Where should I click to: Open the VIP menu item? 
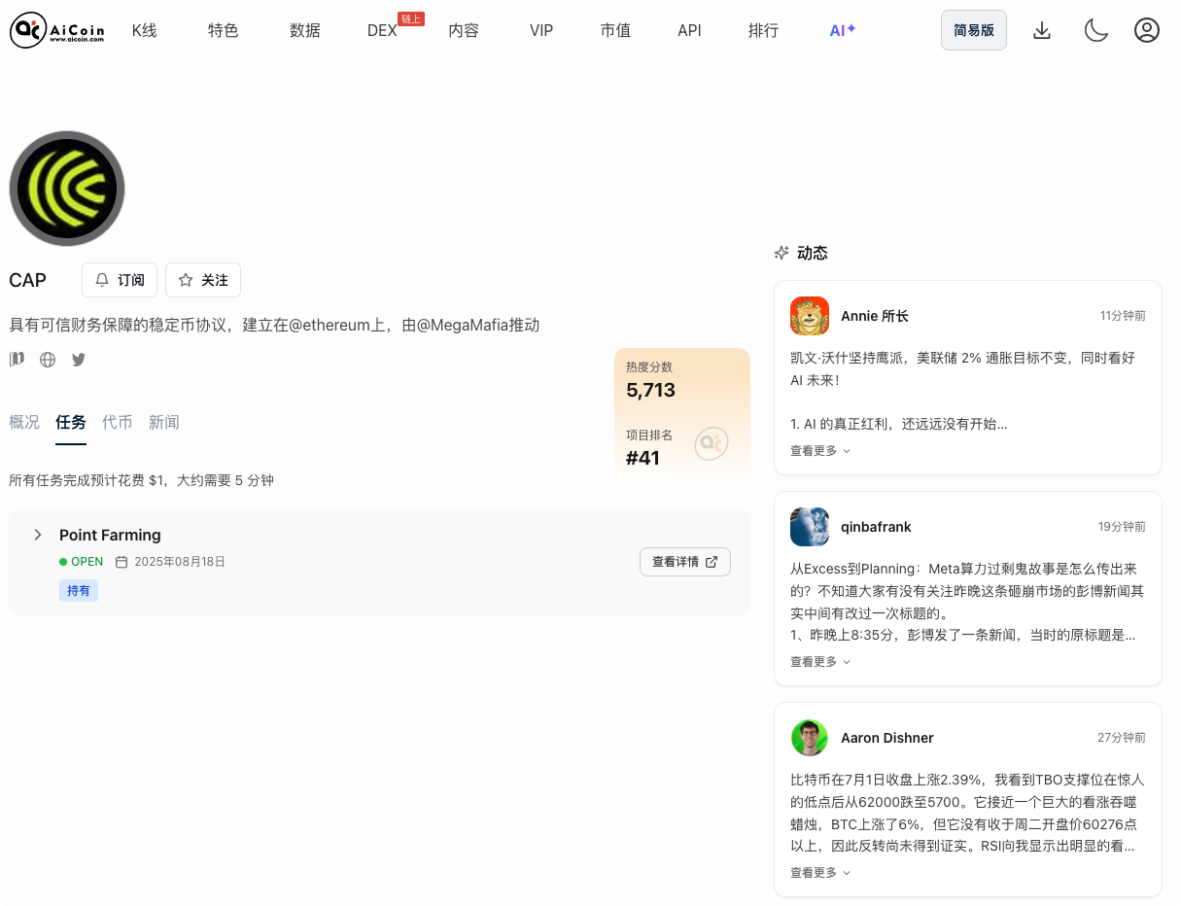pyautogui.click(x=541, y=31)
